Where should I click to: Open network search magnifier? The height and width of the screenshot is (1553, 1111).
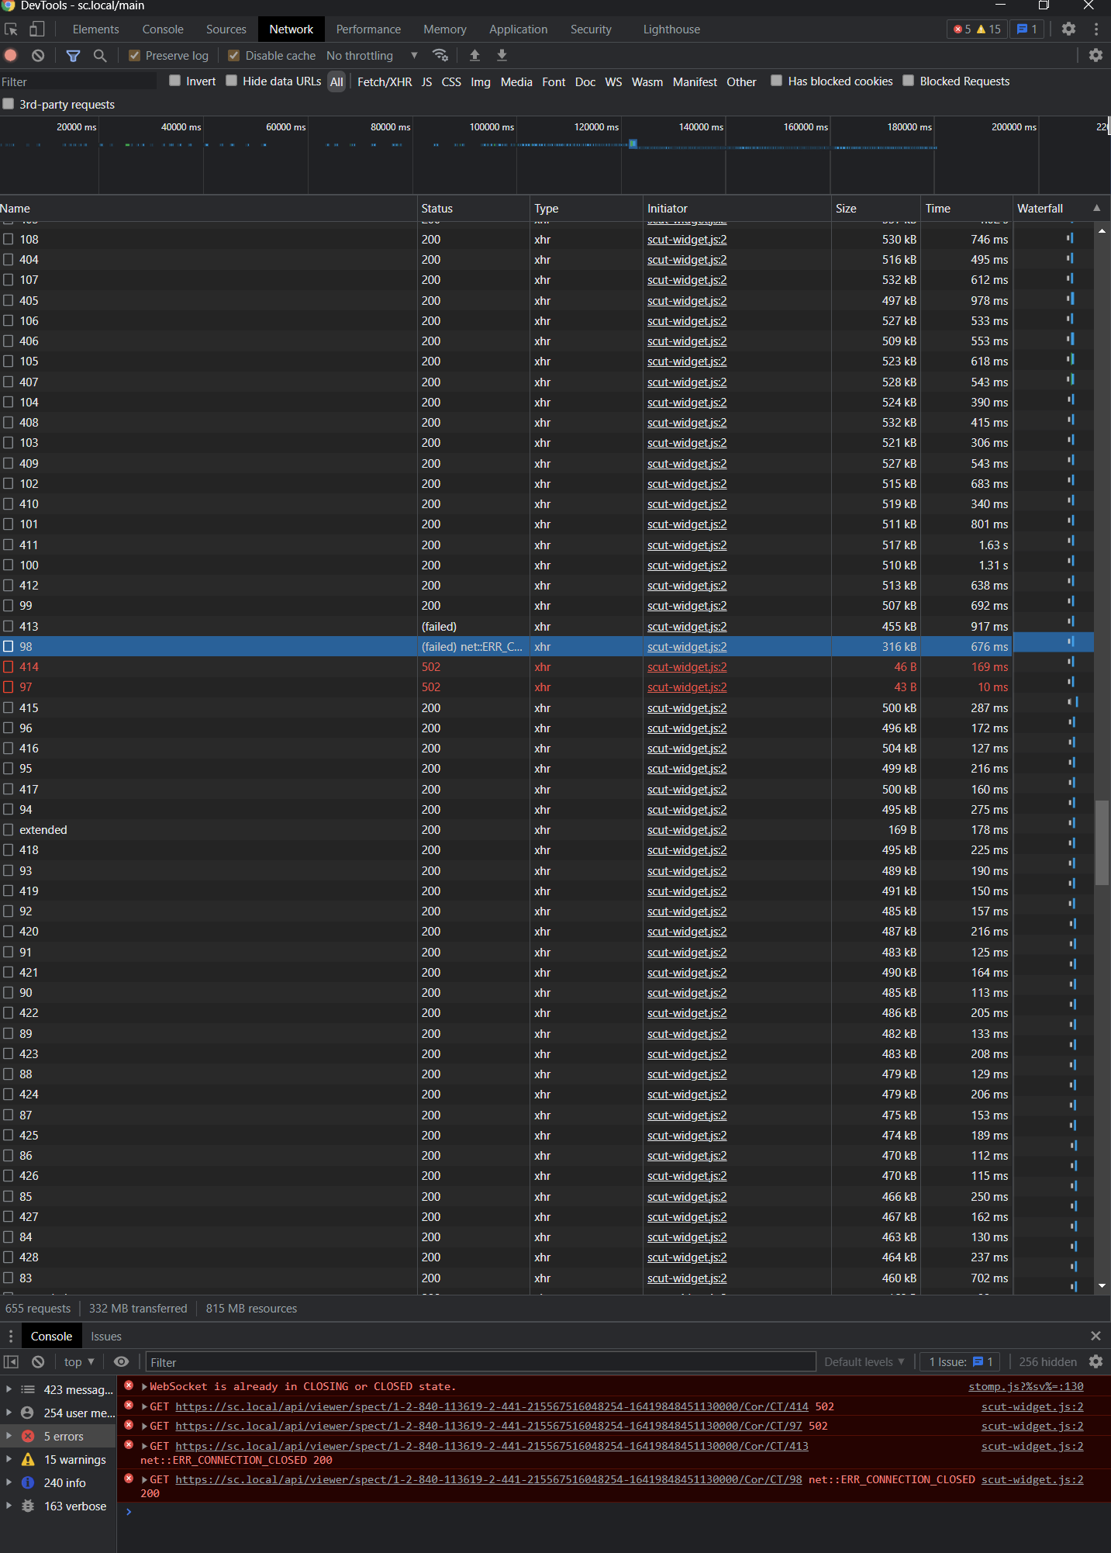pyautogui.click(x=100, y=55)
